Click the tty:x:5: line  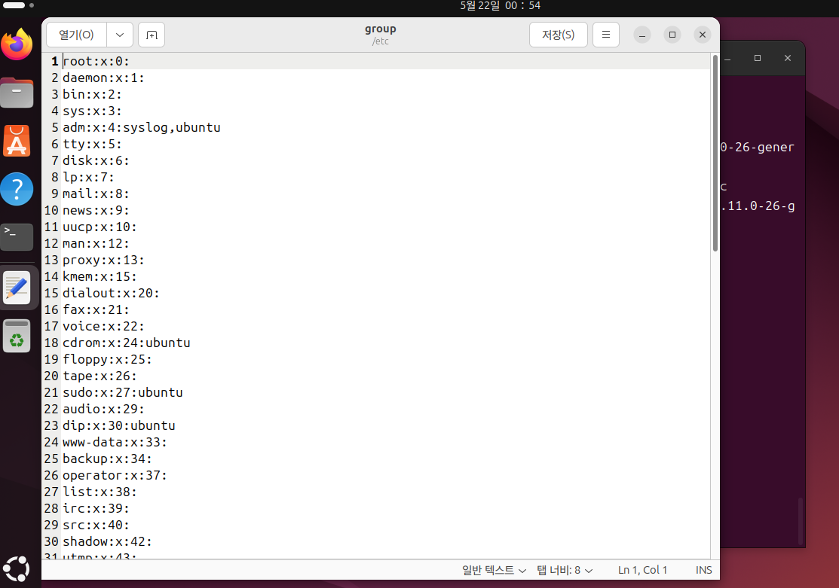[92, 145]
